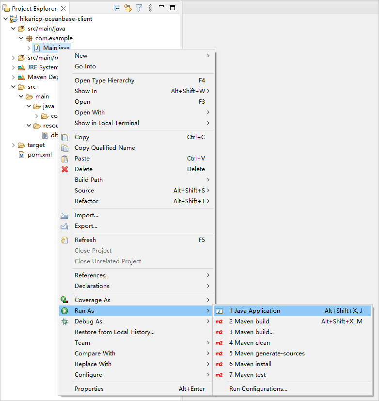This screenshot has height=401, width=379.
Task: Open Run Configurations... dialog
Action: [258, 389]
